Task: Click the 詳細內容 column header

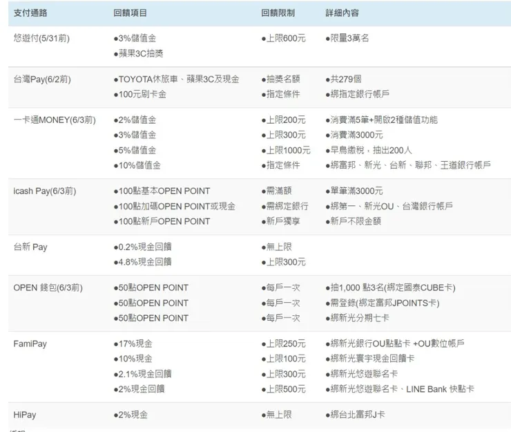Action: (x=342, y=13)
